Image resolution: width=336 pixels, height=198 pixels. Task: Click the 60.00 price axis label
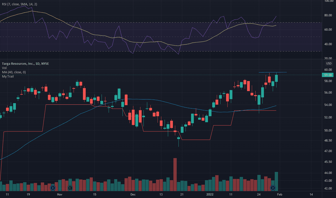pyautogui.click(x=328, y=69)
